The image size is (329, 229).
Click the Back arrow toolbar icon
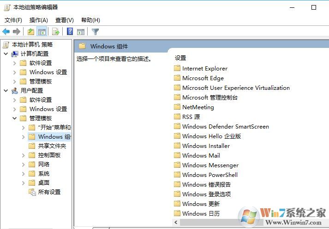point(6,32)
